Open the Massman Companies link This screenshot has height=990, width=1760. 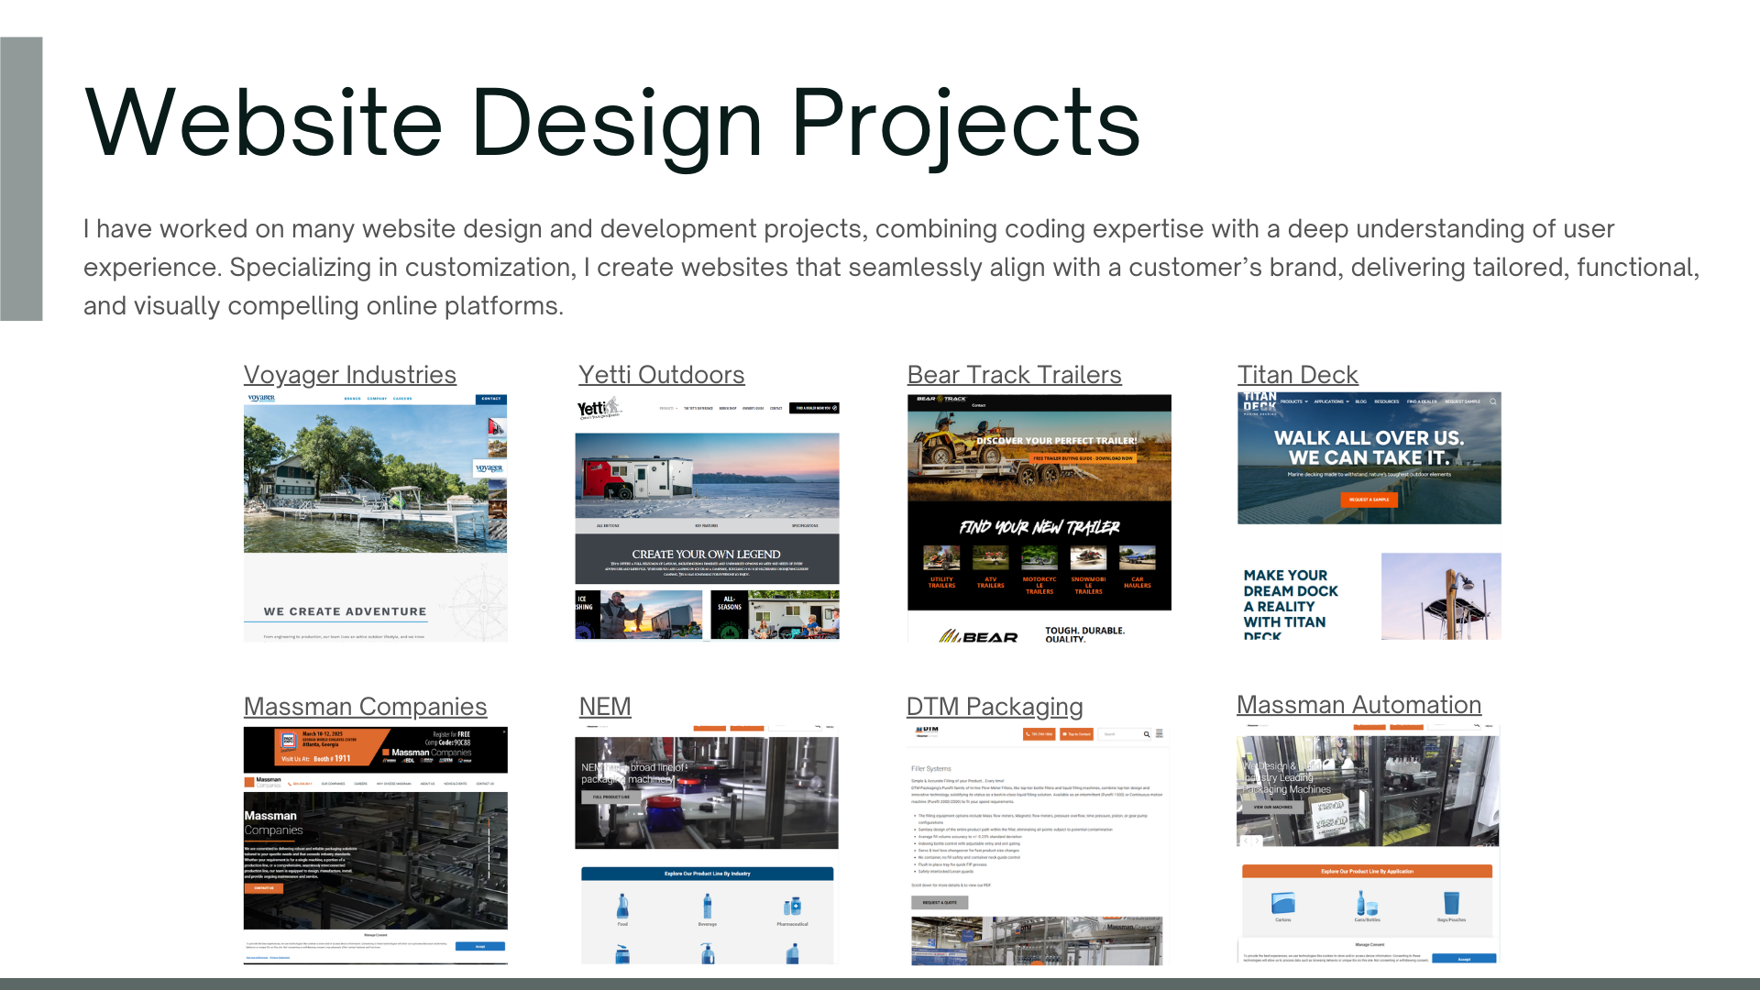365,707
